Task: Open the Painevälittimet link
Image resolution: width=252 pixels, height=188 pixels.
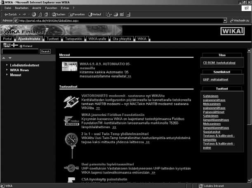Action: click(x=214, y=112)
